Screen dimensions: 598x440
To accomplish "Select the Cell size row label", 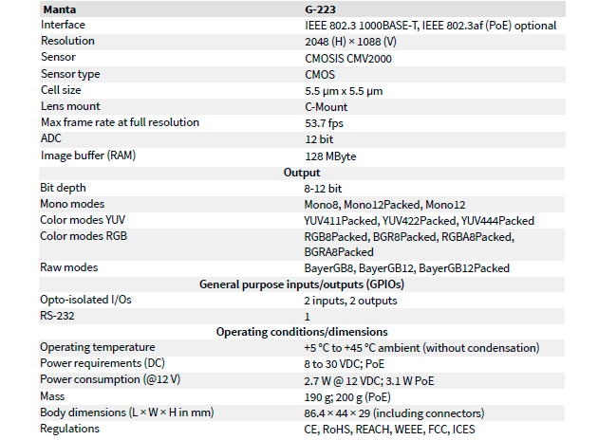I will (63, 90).
